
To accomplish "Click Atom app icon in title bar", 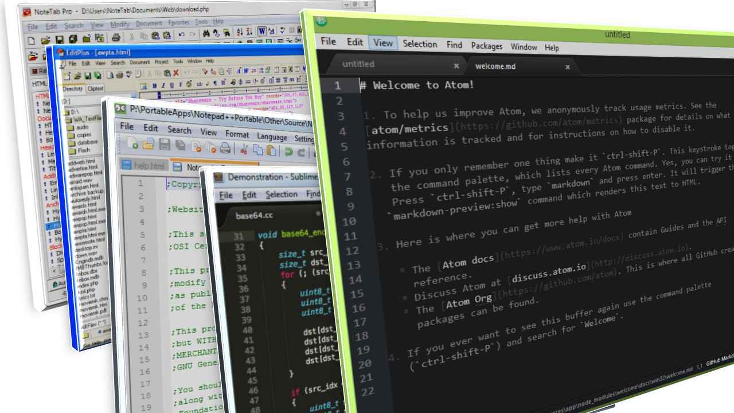I will (323, 22).
